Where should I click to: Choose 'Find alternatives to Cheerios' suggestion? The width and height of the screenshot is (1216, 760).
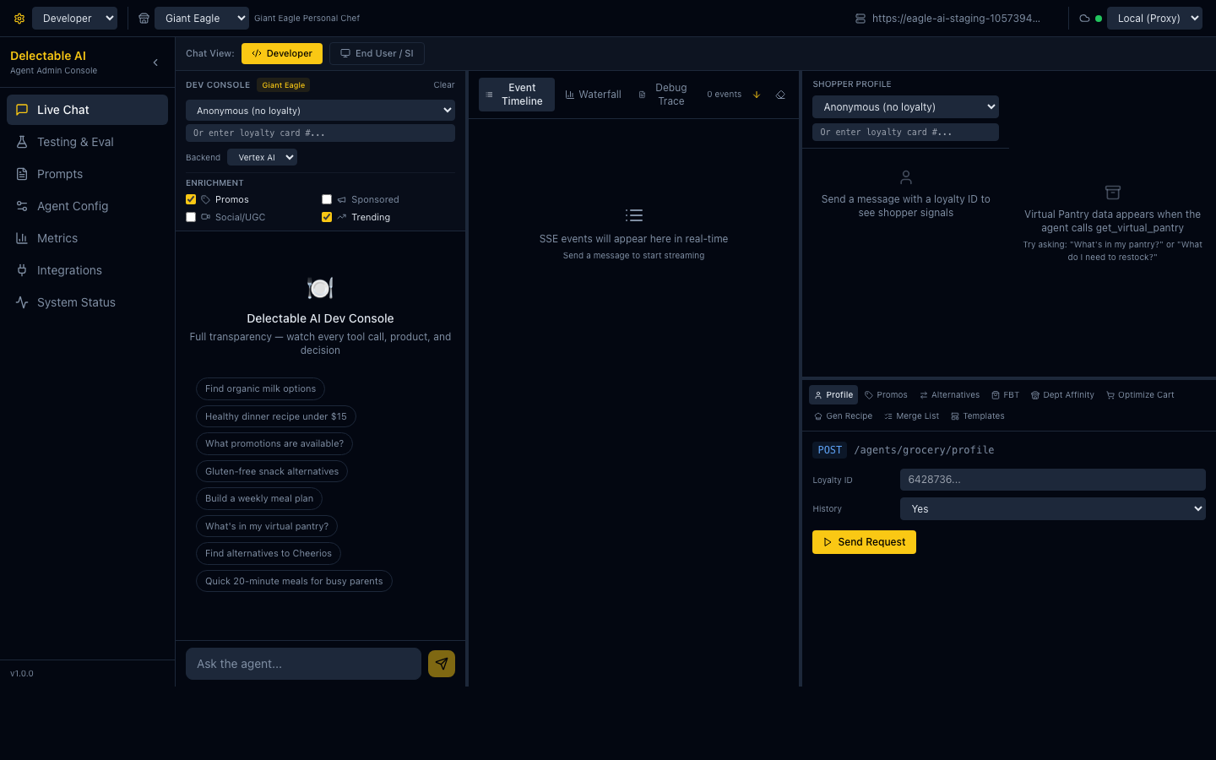(269, 554)
